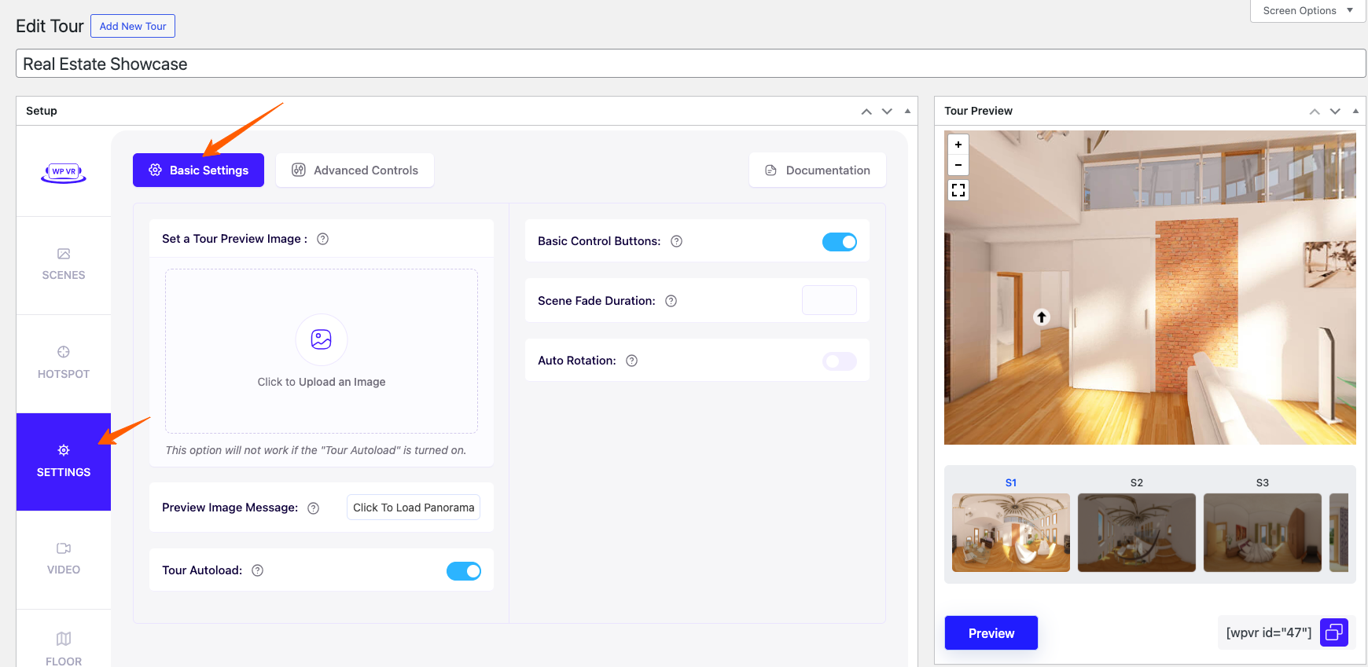Enable the Auto Rotation toggle
Image resolution: width=1368 pixels, height=667 pixels.
[x=839, y=361]
